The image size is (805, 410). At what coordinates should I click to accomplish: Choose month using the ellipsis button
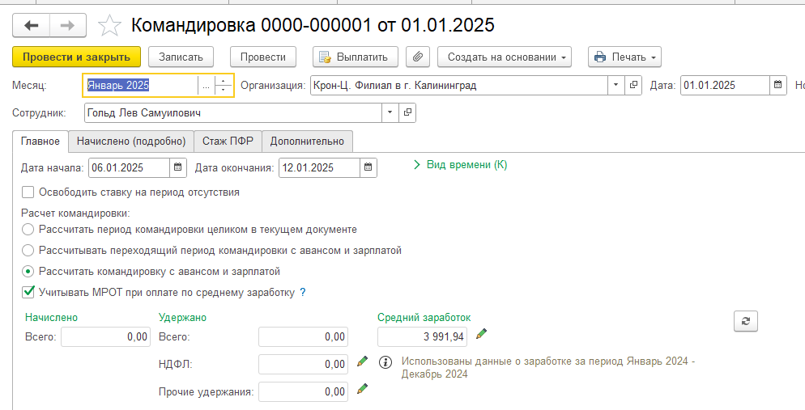pyautogui.click(x=206, y=86)
